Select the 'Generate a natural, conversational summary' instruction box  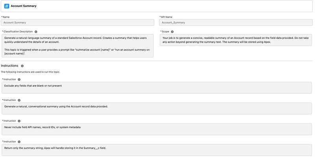157,108
